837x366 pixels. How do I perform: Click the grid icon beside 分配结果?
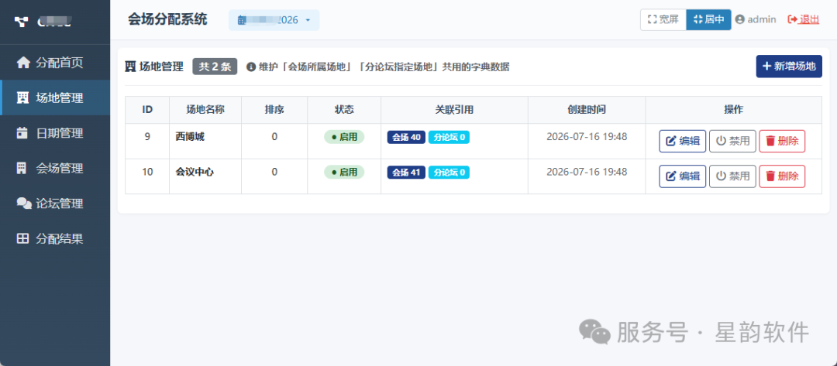click(23, 238)
